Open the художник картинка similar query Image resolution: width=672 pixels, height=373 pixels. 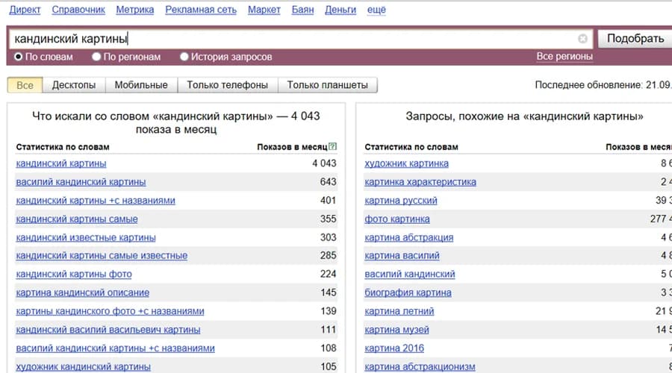[407, 163]
